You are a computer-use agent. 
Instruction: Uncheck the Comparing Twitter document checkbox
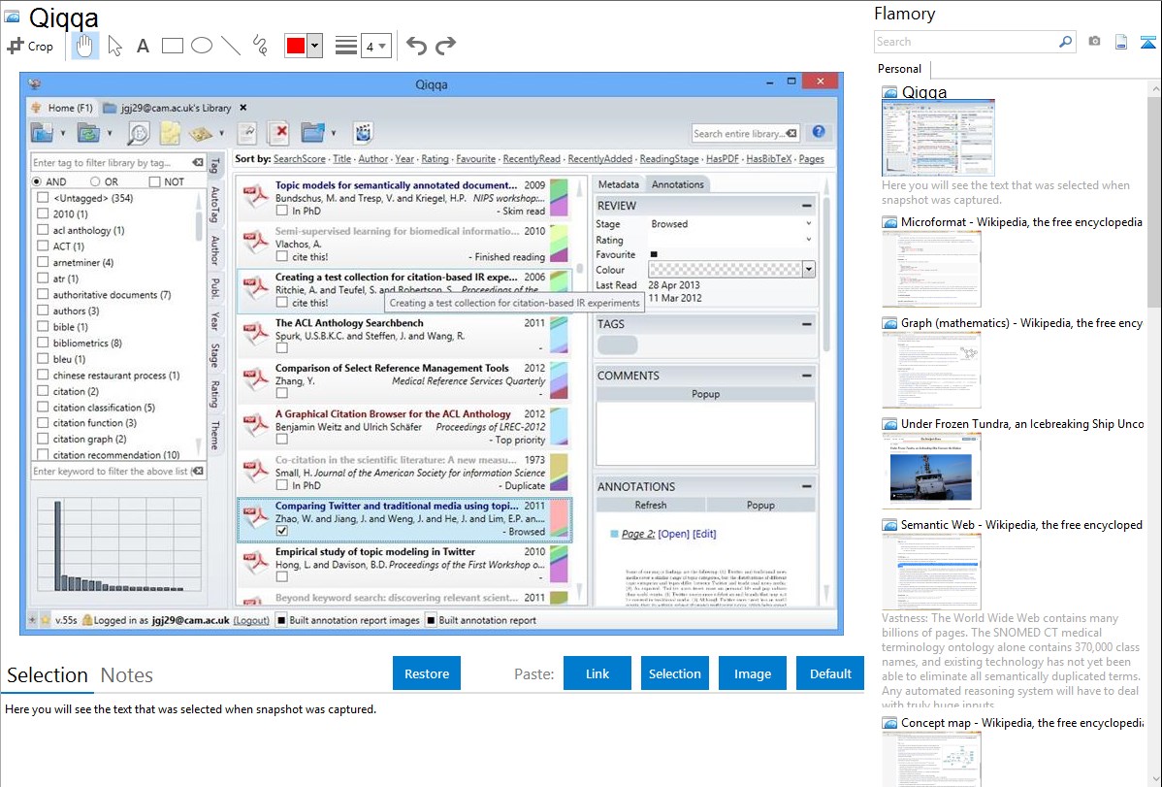[x=281, y=531]
